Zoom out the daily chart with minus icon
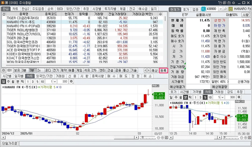 (x=159, y=137)
